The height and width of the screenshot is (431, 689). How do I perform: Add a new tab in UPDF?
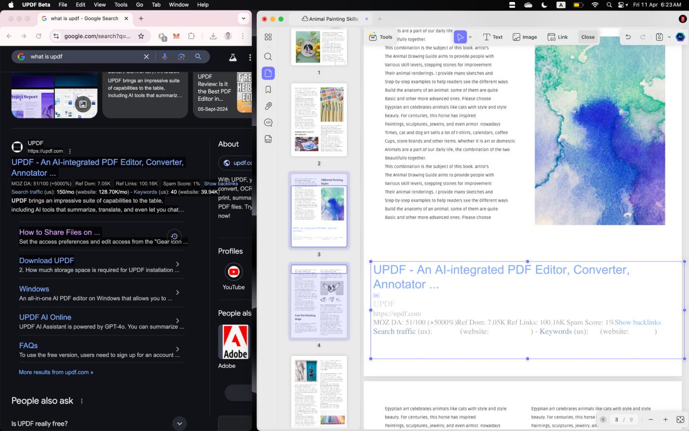point(380,19)
